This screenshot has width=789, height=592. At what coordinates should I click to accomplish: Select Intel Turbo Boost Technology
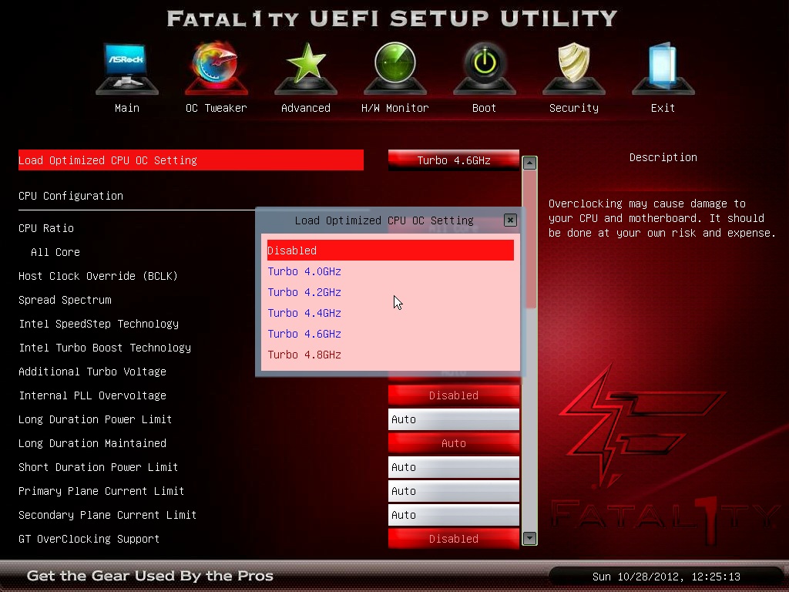105,348
